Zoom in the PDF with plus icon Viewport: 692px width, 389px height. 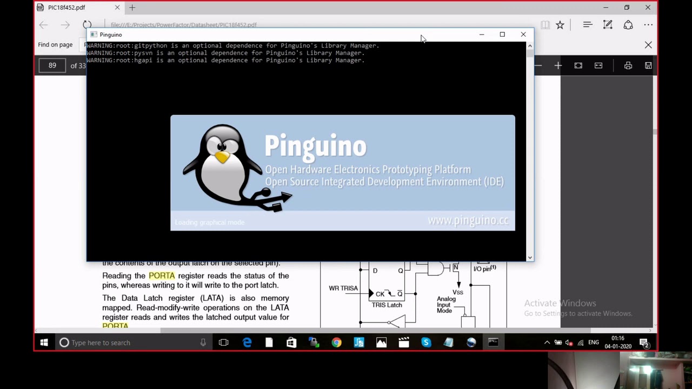558,65
